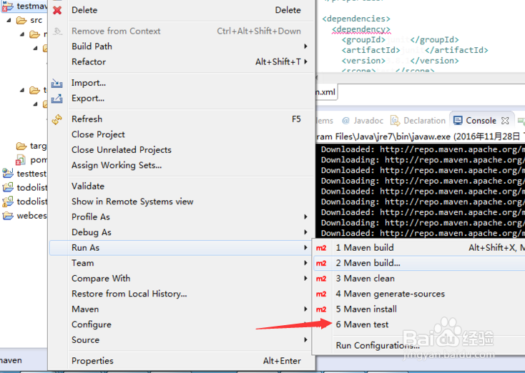The height and width of the screenshot is (373, 525).
Task: Open Properties from context menu
Action: coord(181,361)
